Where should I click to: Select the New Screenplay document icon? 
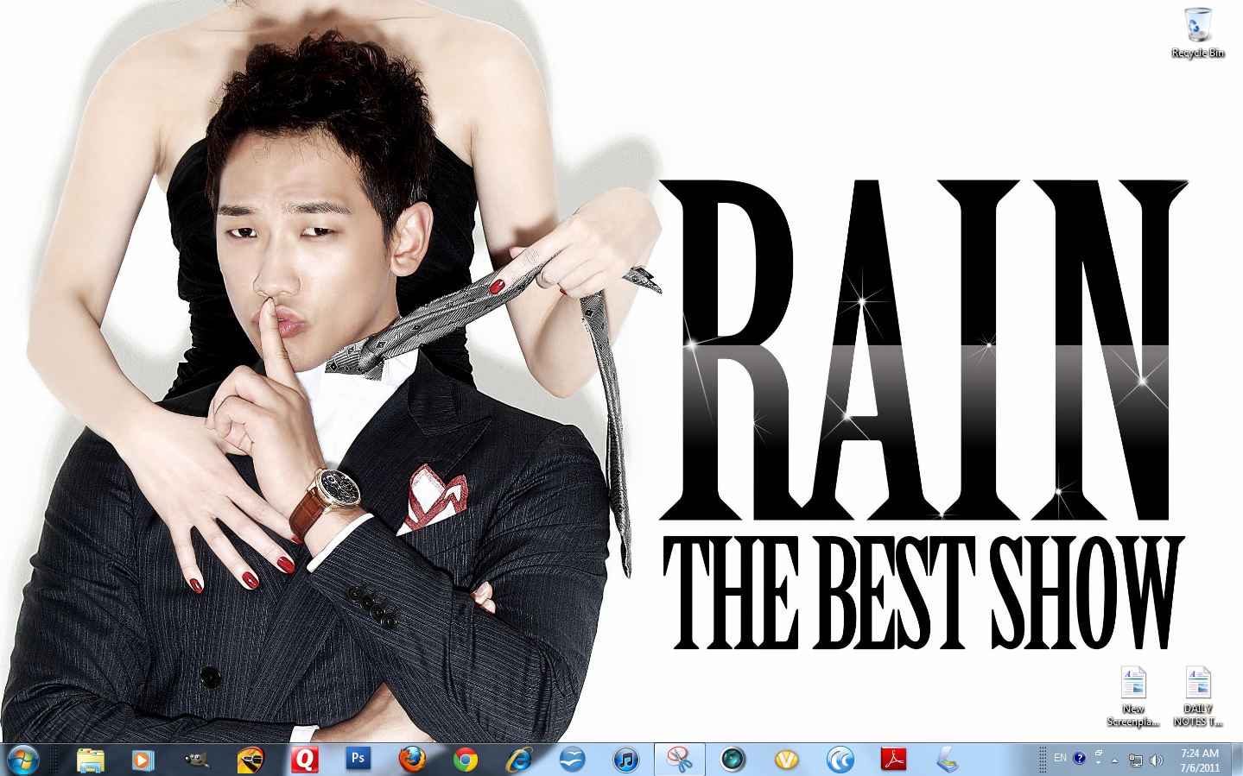pos(1132,696)
